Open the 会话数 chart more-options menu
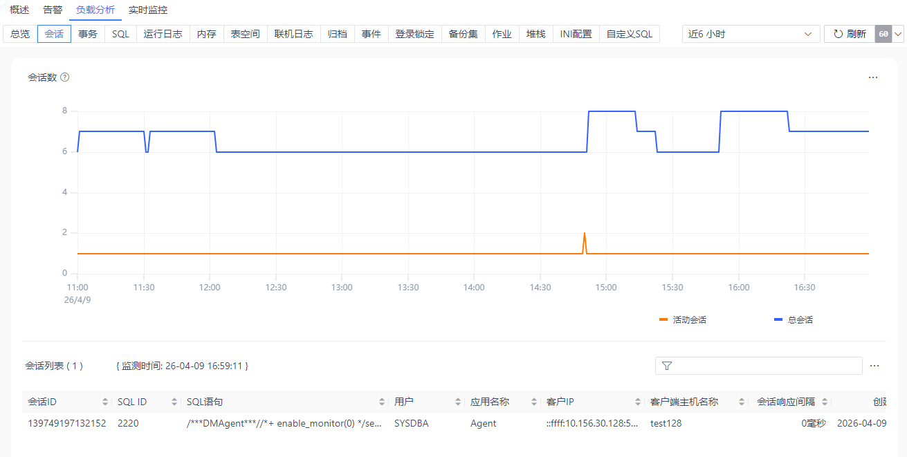This screenshot has height=457, width=907. (873, 77)
